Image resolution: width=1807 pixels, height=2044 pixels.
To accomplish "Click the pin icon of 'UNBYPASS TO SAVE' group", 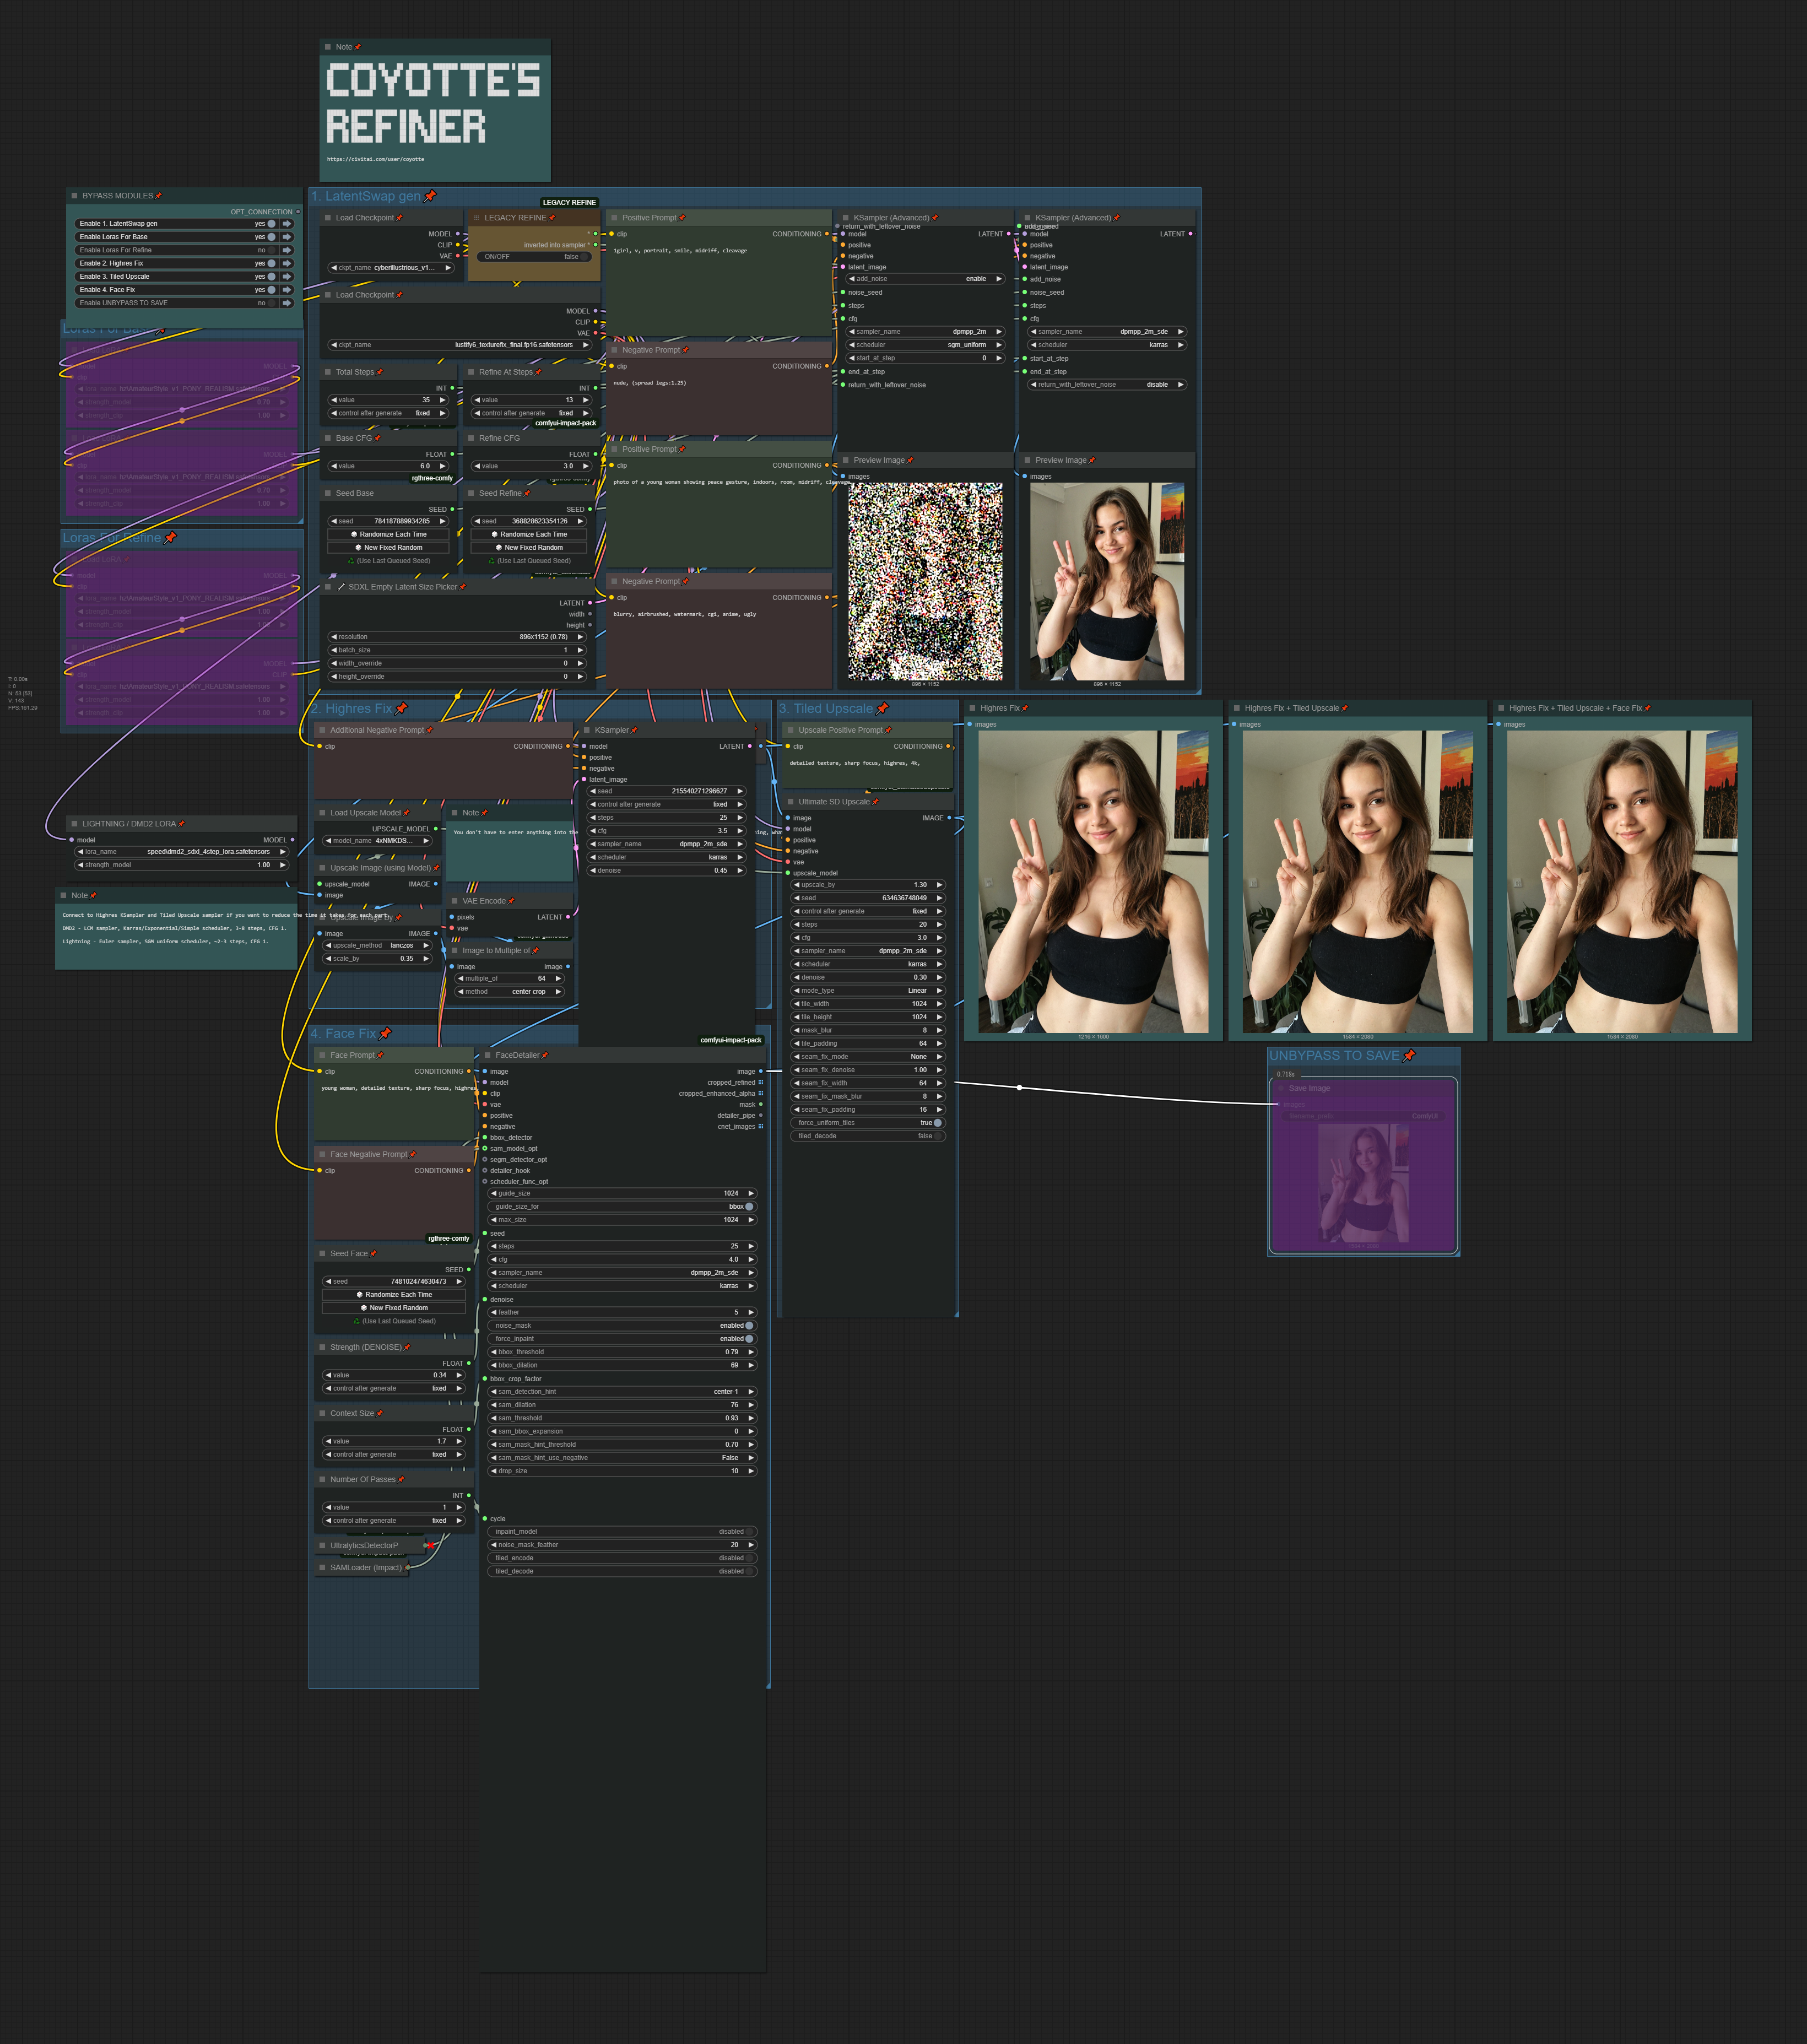I will point(1409,1055).
